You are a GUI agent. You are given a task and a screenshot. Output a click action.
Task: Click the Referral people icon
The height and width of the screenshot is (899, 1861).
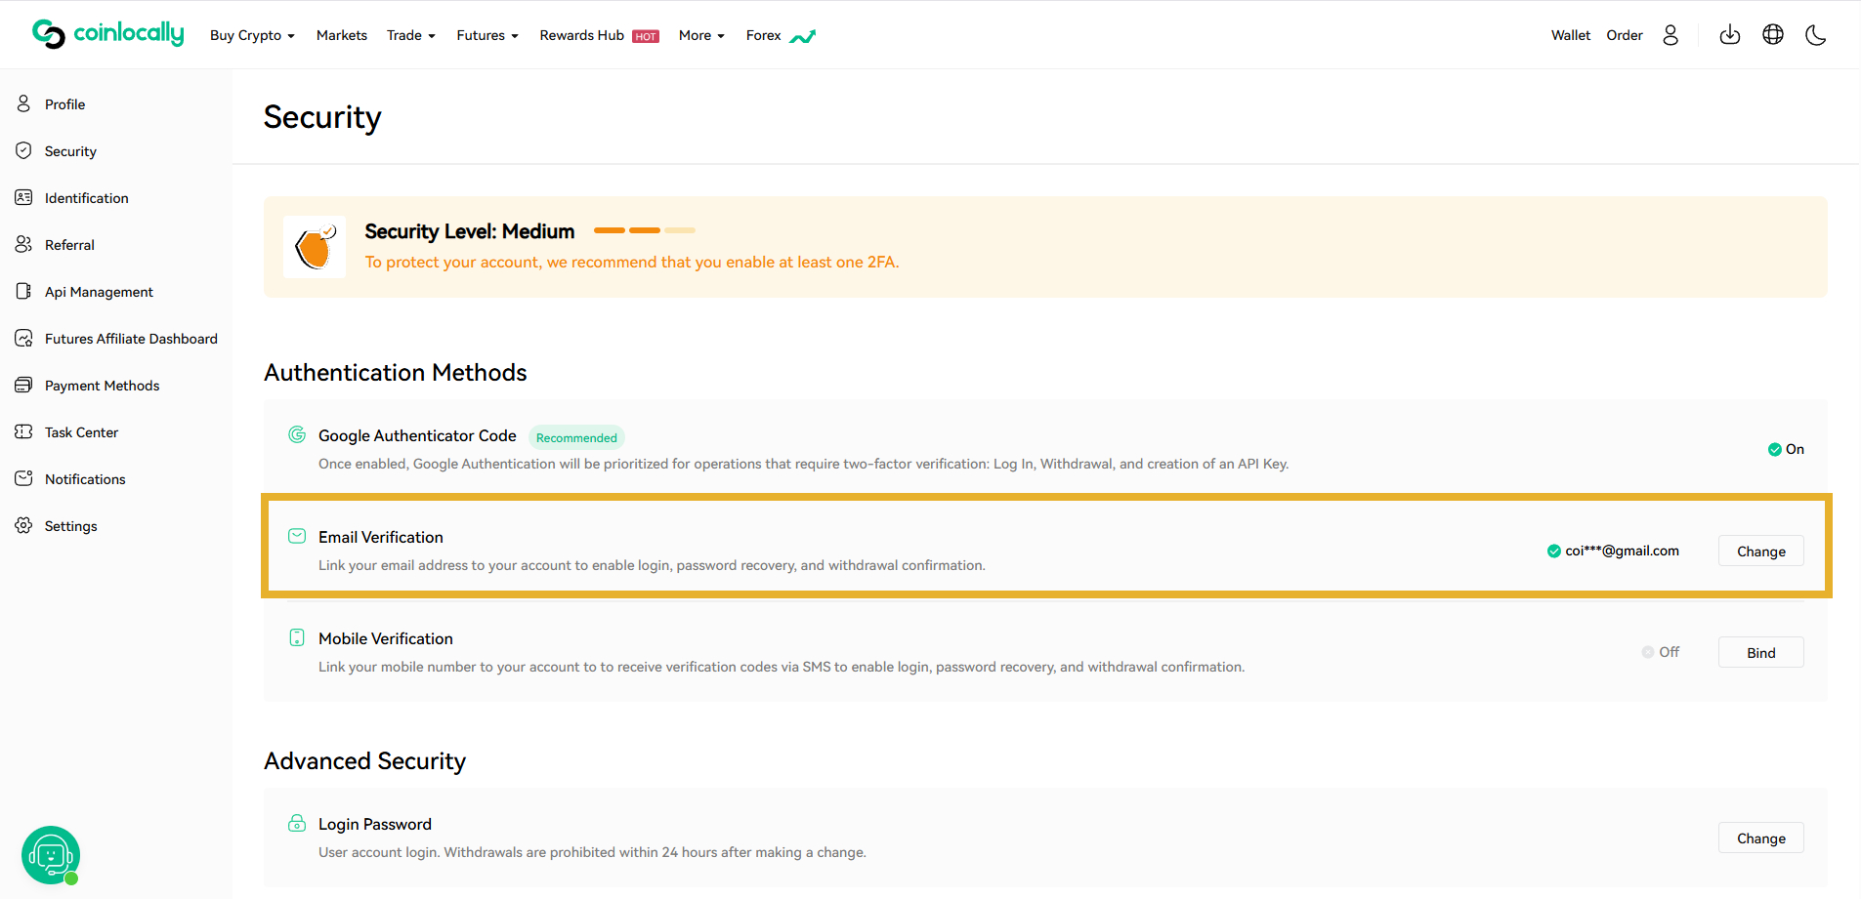click(x=23, y=244)
